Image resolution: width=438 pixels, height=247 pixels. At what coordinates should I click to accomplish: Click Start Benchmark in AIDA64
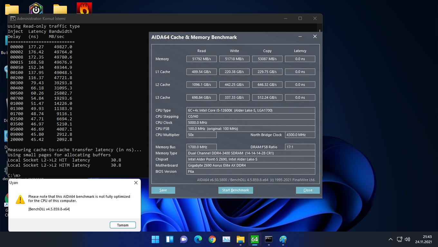(x=235, y=190)
